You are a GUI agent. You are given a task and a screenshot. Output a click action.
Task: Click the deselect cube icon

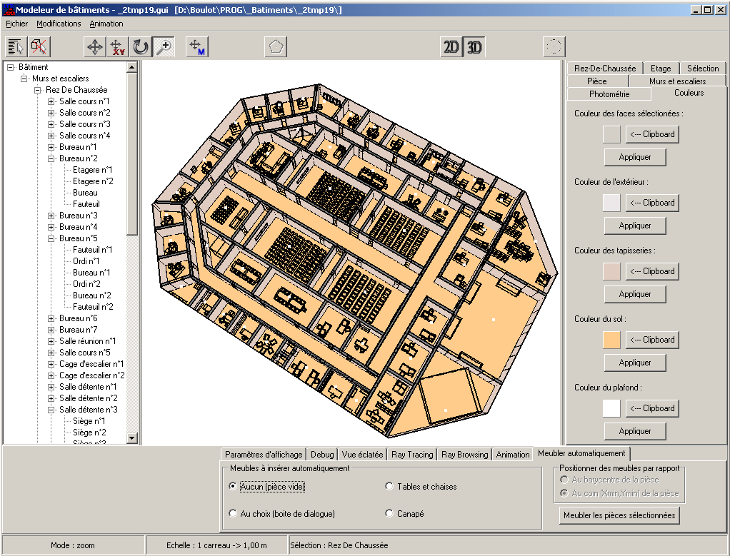[x=39, y=47]
